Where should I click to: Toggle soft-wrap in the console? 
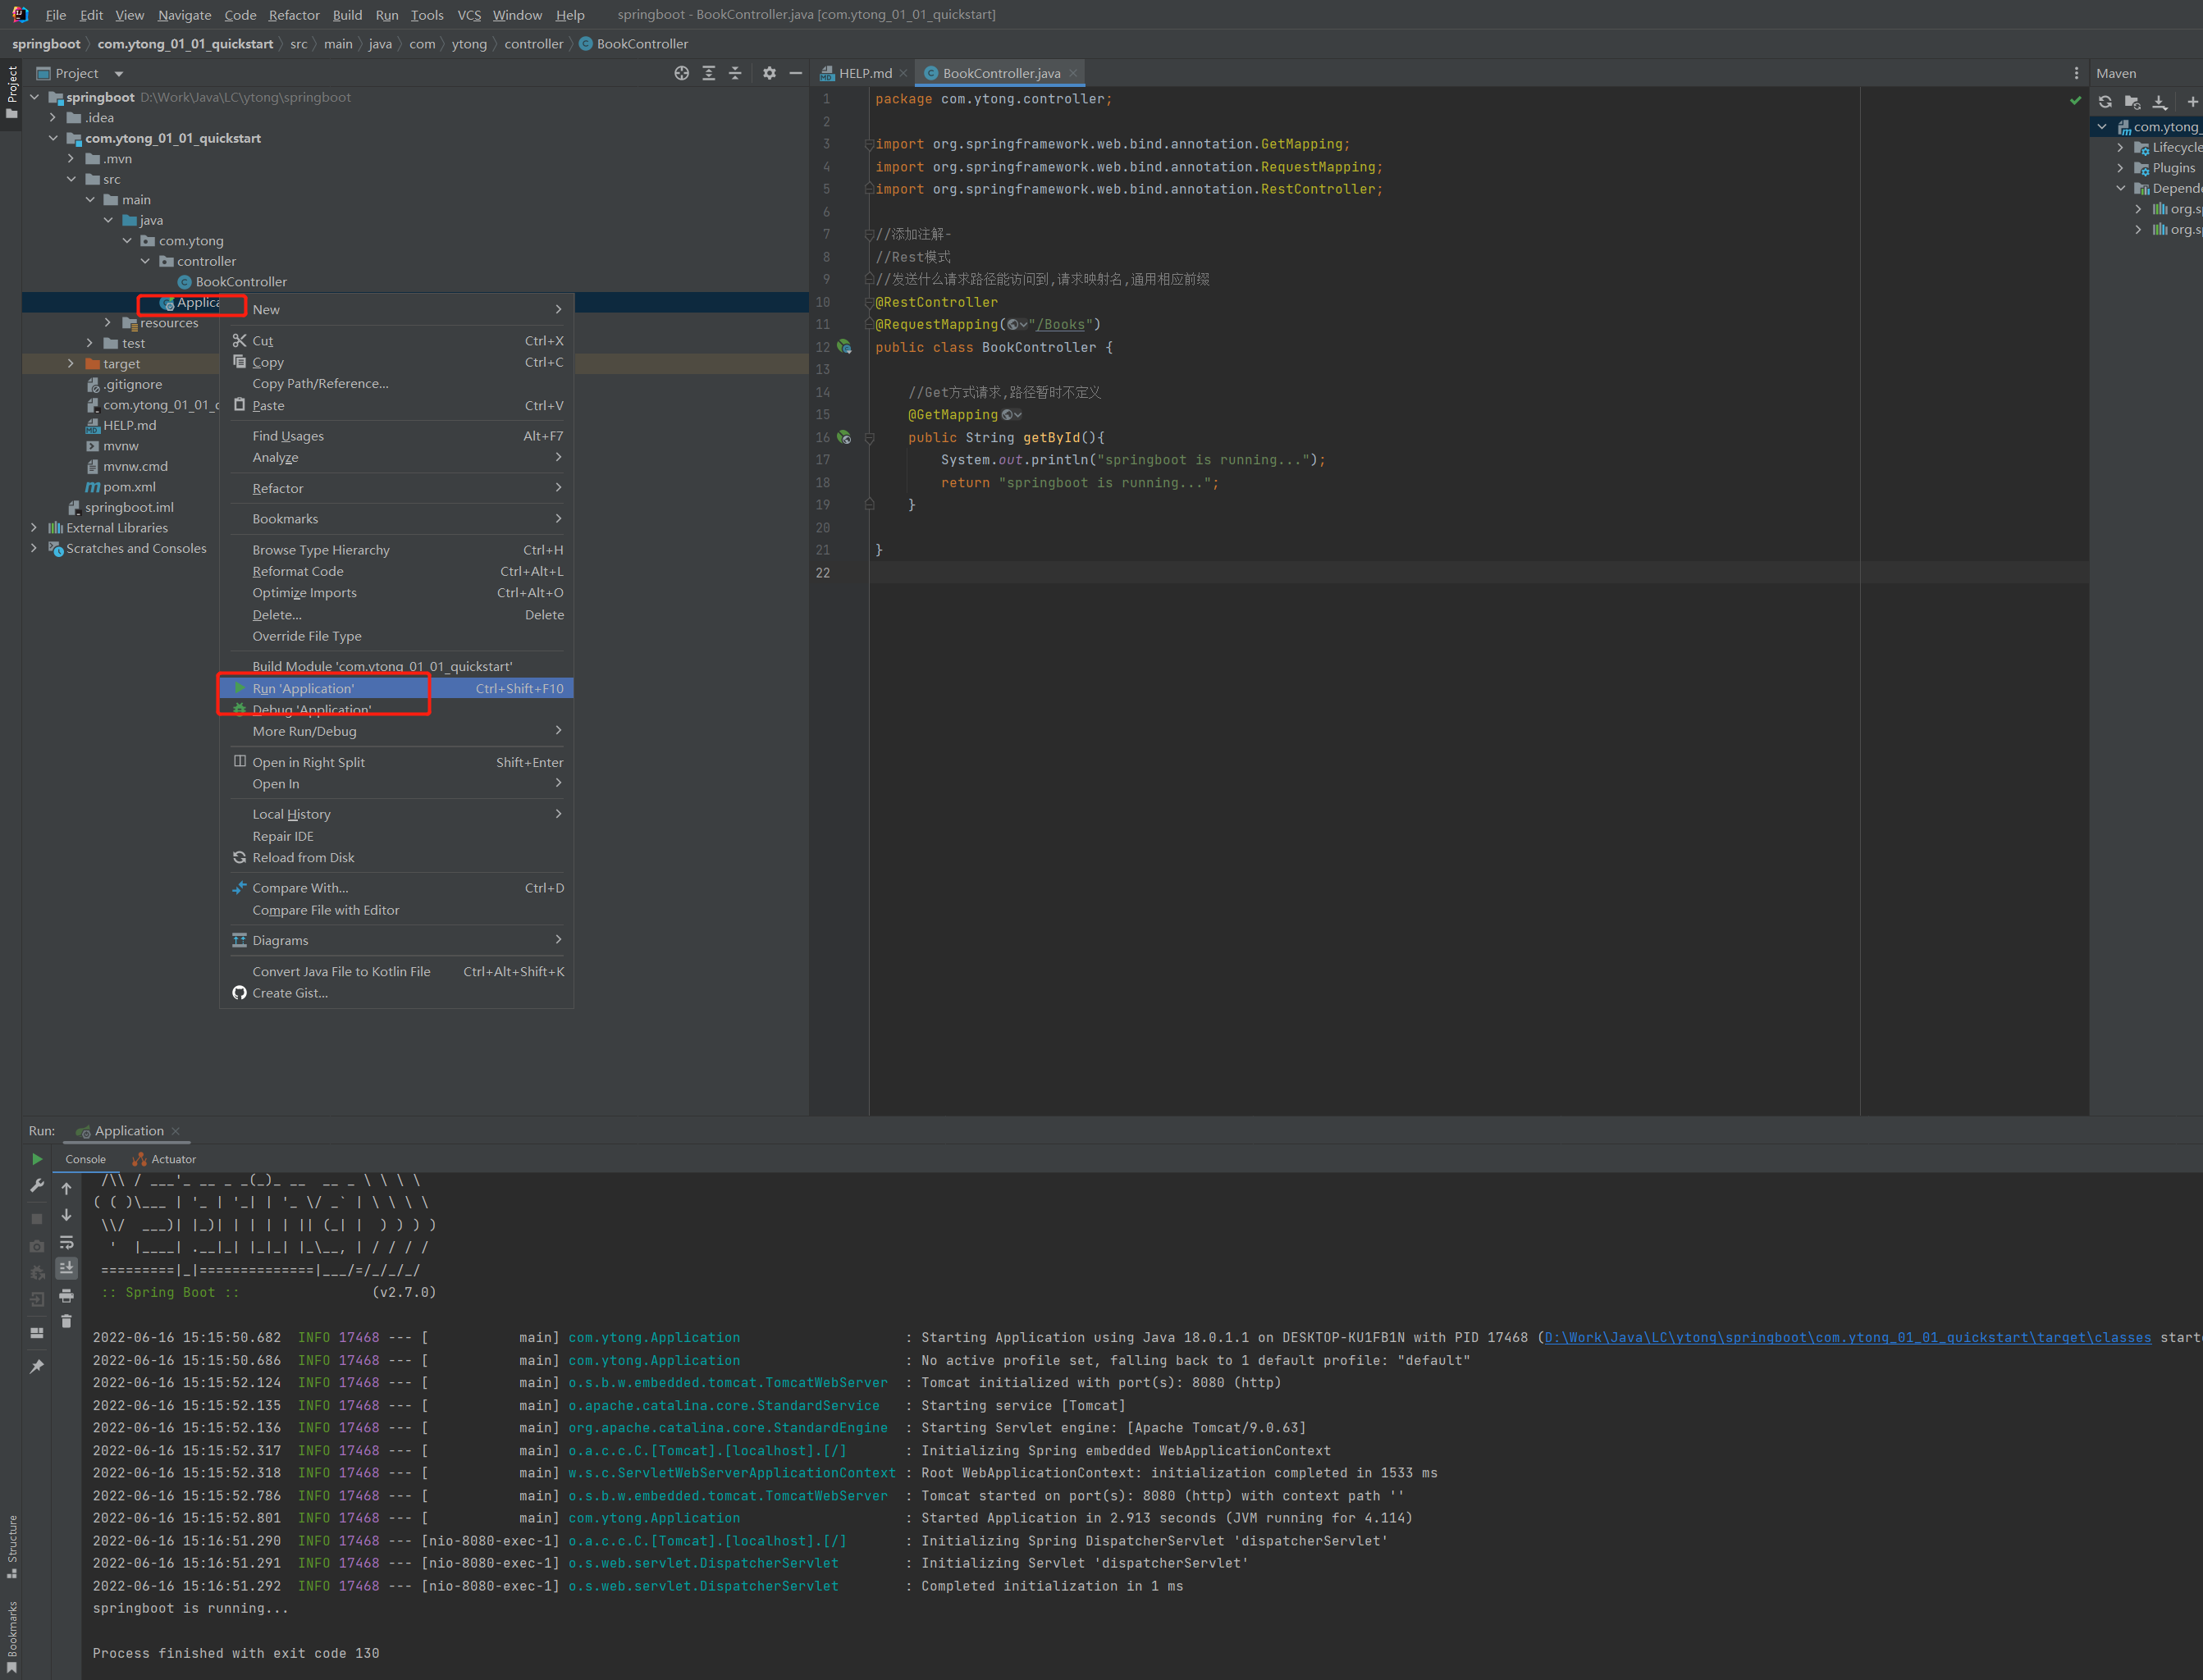tap(66, 1242)
